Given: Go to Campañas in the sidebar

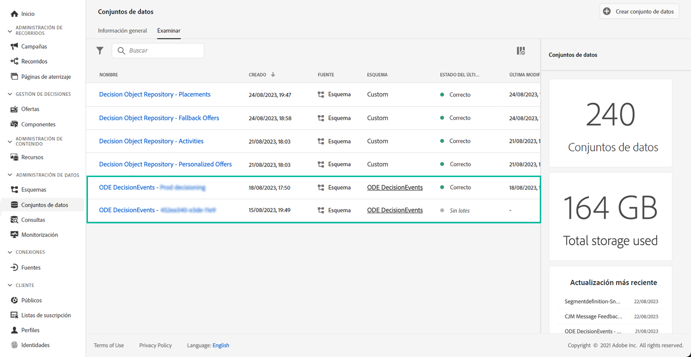Looking at the screenshot, I should (34, 46).
